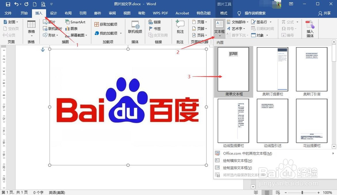Adjust the zoom slider handle
The height and width of the screenshot is (195, 337).
click(x=302, y=192)
